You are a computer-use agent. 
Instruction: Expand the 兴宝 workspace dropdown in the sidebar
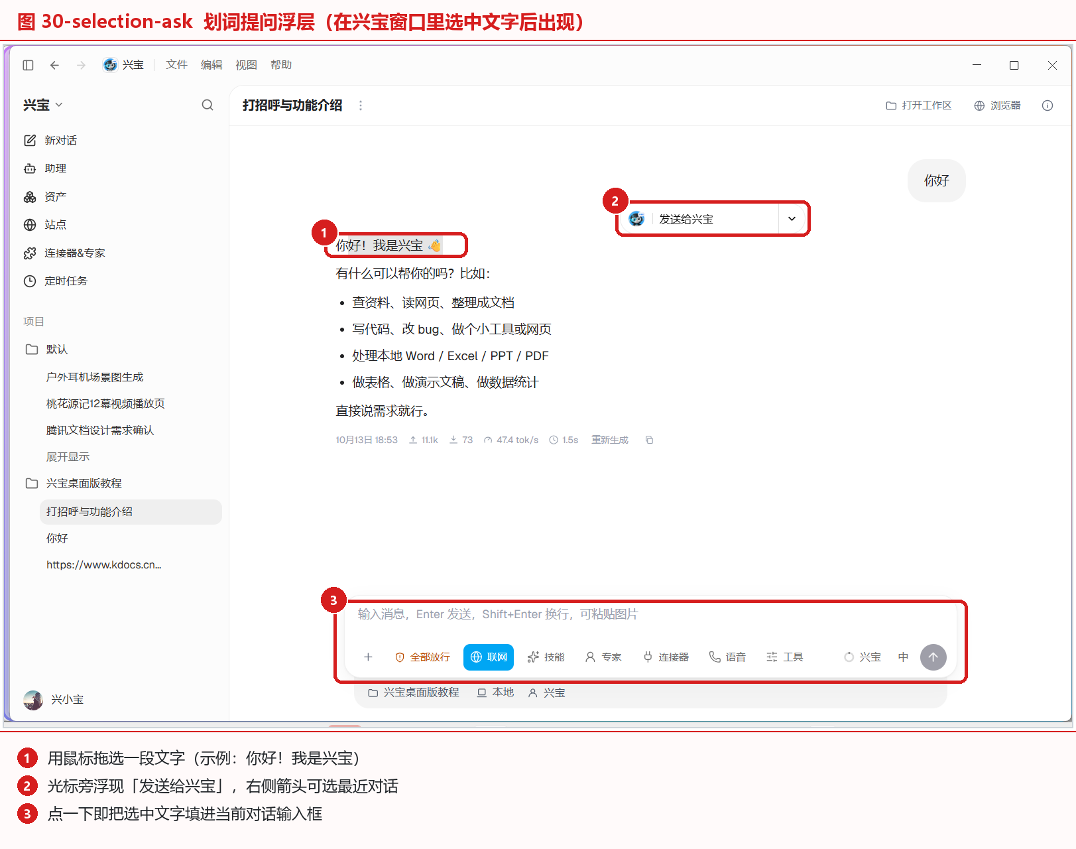[x=43, y=105]
